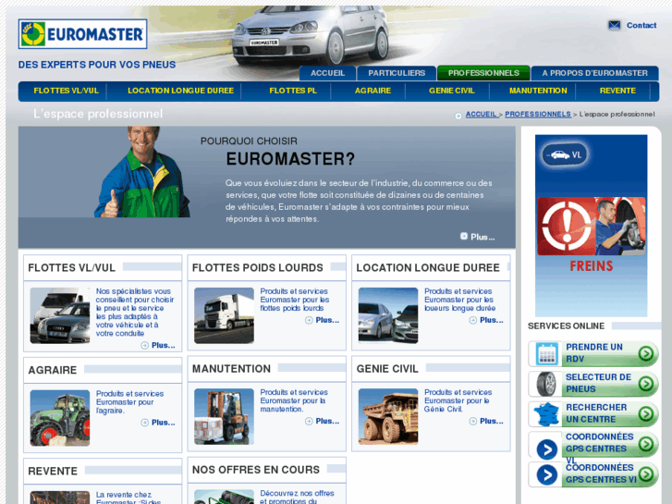Click the arrow icon beside Agraire Plus
This screenshot has width=672, height=504.
coord(145,423)
